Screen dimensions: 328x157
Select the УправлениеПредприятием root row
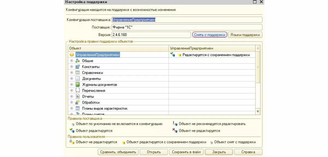(x=98, y=55)
